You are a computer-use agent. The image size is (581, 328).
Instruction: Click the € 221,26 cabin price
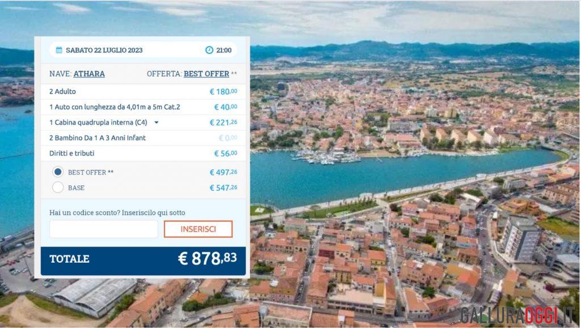pyautogui.click(x=224, y=123)
